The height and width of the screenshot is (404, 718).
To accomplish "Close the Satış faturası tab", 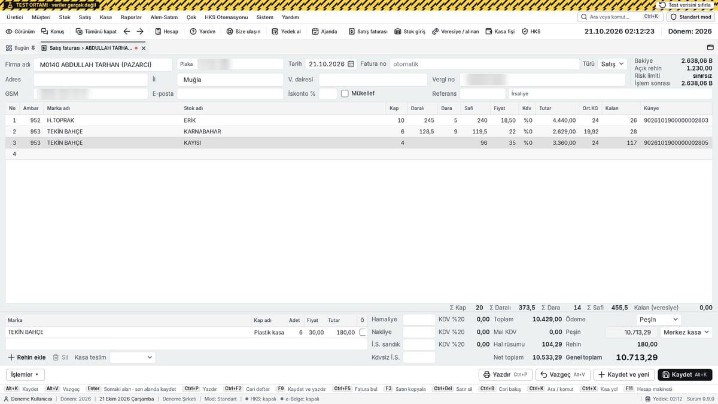I will (x=144, y=48).
